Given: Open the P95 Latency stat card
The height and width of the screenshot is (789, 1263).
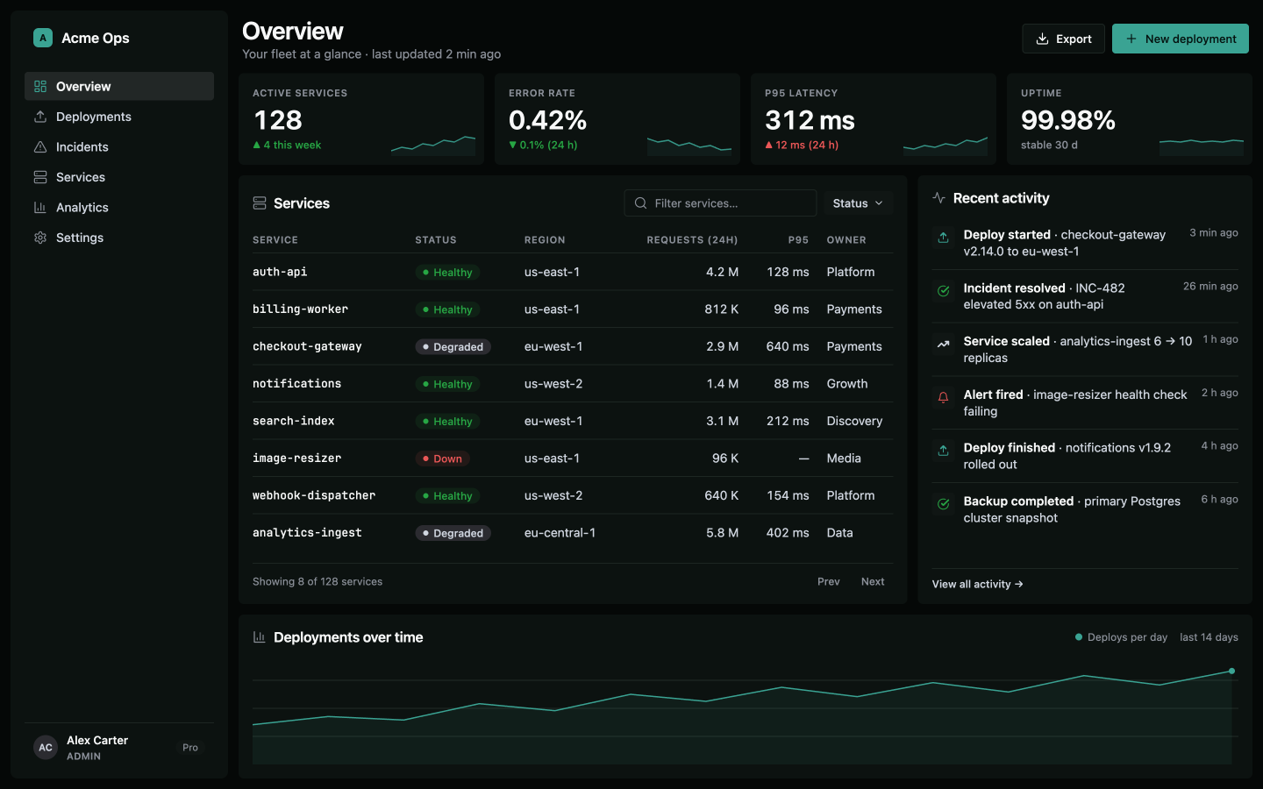Looking at the screenshot, I should click(874, 119).
